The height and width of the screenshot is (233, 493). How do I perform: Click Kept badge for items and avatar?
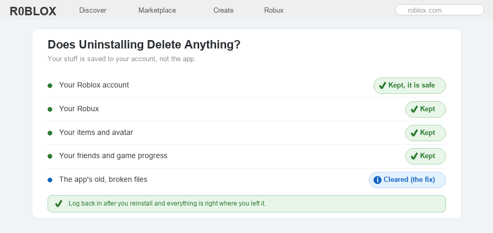(425, 133)
